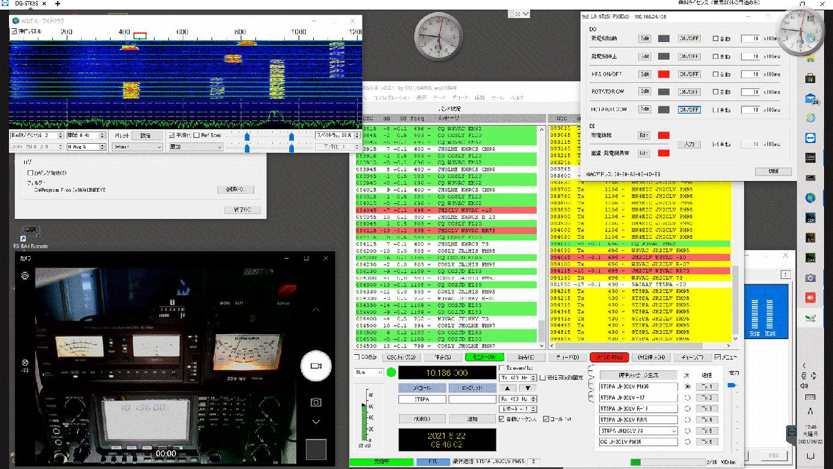Uncheck the Ref Spec checkbox in waterfall

pos(197,135)
